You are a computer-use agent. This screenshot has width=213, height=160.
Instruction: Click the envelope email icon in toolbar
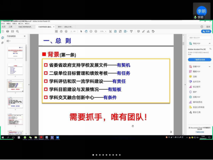click(x=13, y=32)
